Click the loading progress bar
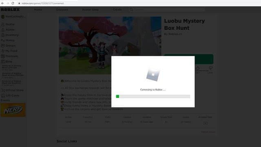Viewport: 261px width, 147px height. pyautogui.click(x=153, y=96)
